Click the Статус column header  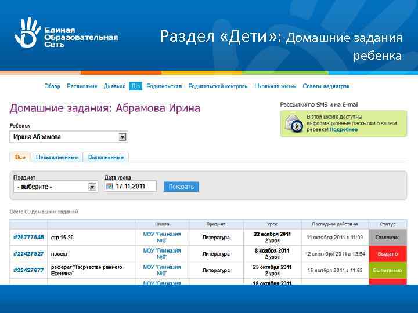click(x=388, y=224)
